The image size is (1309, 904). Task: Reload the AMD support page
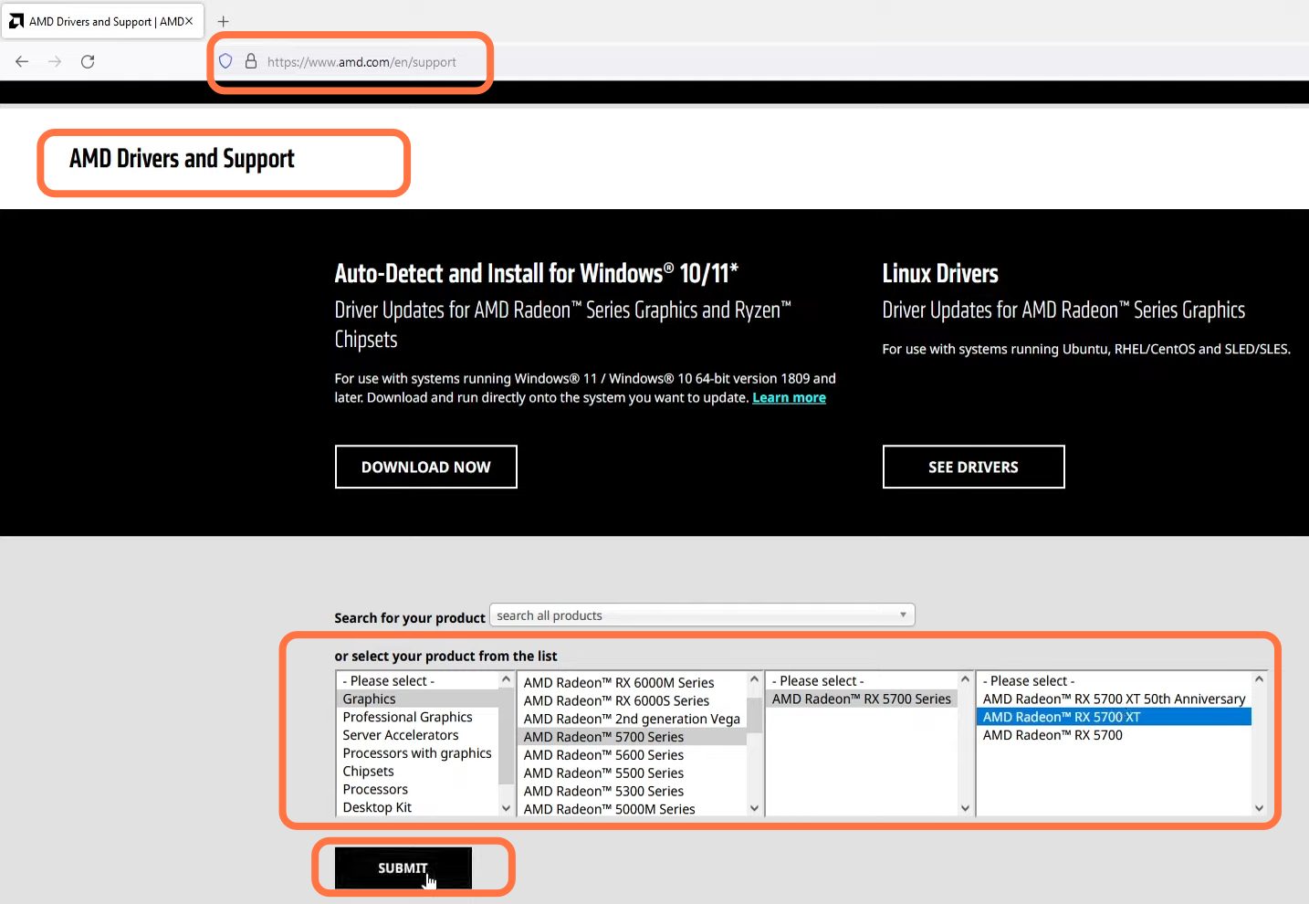point(88,61)
